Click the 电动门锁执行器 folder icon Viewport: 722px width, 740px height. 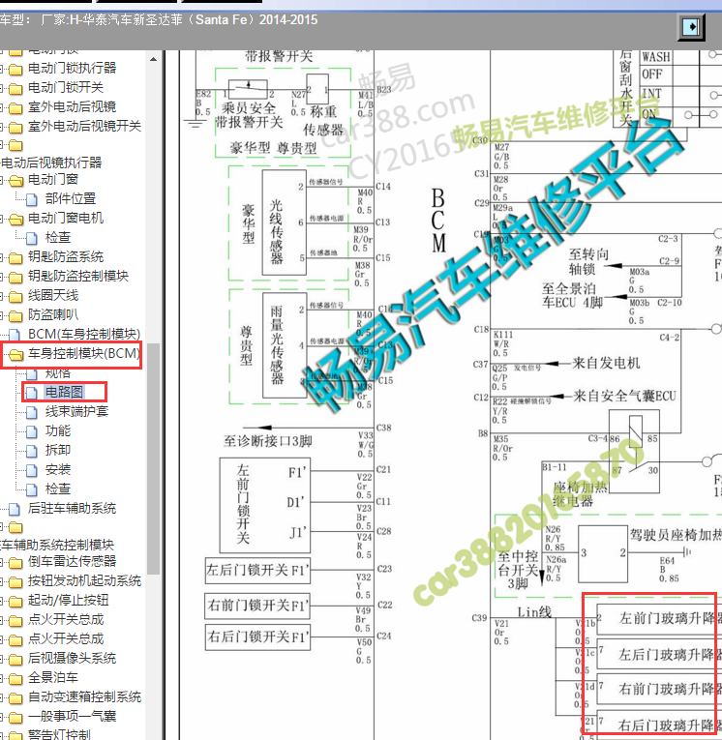[15, 69]
